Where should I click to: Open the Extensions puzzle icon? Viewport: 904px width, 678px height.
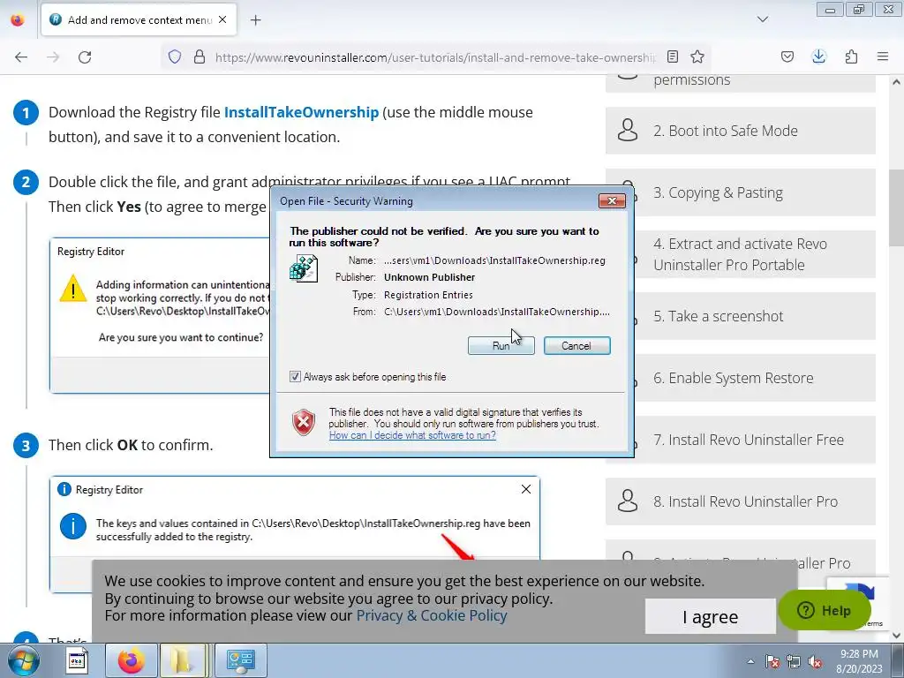tap(851, 56)
